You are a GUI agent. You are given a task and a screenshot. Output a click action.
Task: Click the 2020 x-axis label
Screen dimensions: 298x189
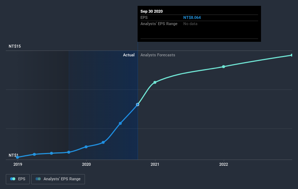pyautogui.click(x=86, y=164)
